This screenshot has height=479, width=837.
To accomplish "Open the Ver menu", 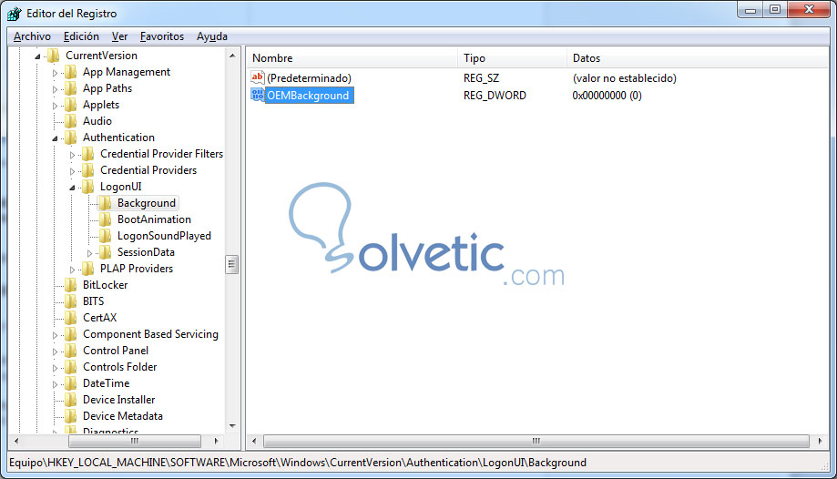I will tap(119, 36).
